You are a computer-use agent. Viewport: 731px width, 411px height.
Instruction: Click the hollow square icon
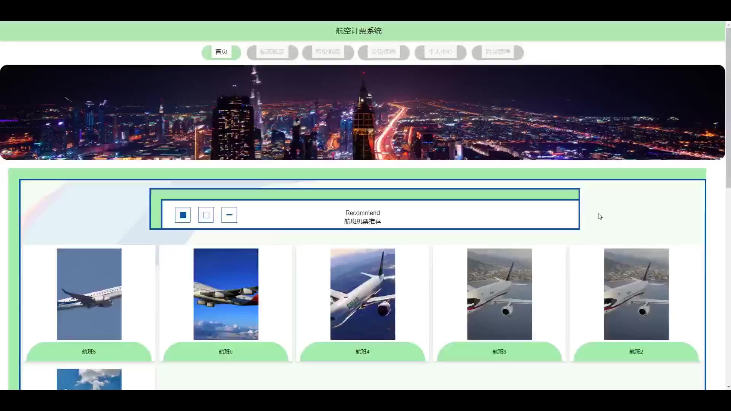206,215
